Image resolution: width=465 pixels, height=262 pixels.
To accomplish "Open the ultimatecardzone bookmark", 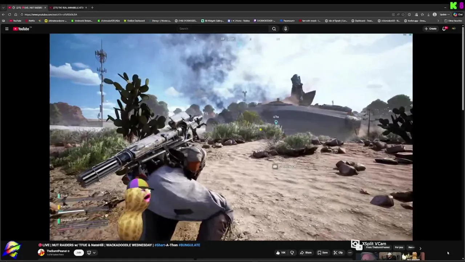I will (x=56, y=21).
